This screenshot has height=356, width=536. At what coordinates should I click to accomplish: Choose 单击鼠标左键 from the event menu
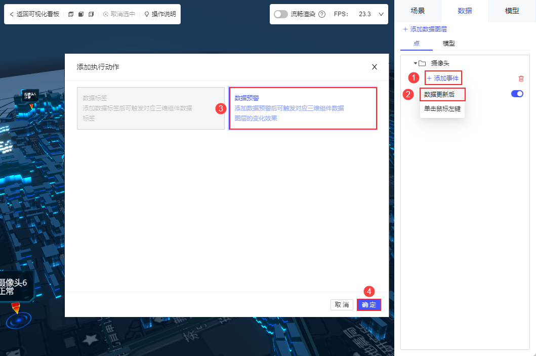pyautogui.click(x=442, y=109)
